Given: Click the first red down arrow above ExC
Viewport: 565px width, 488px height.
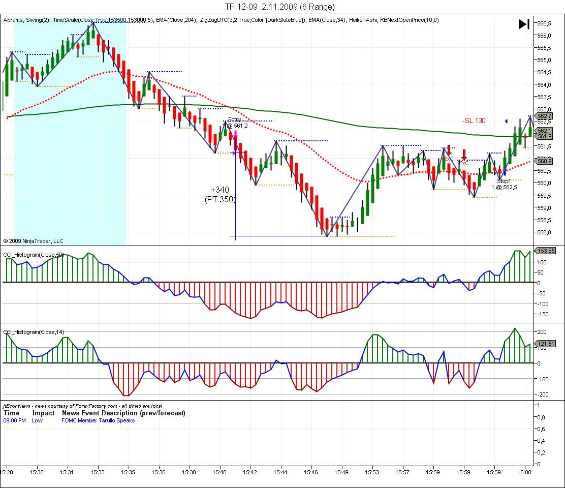Looking at the screenshot, I should click(x=449, y=150).
